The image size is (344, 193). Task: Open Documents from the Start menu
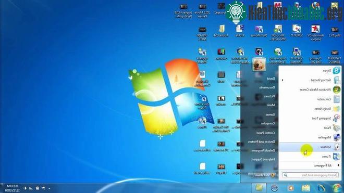pyautogui.click(x=267, y=87)
